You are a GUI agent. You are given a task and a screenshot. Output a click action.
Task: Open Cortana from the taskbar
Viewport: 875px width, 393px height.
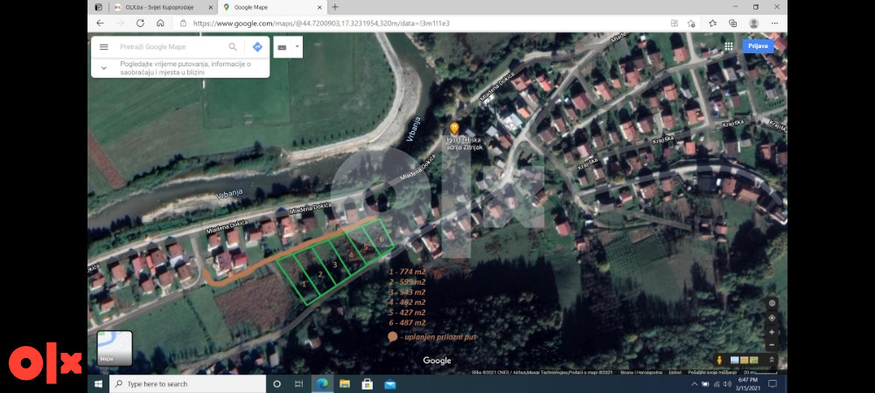coord(276,384)
